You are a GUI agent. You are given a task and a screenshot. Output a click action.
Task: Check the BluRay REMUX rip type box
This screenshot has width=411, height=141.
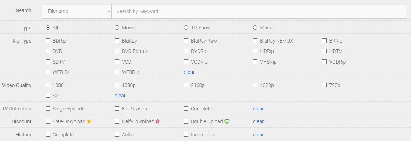tap(255, 41)
